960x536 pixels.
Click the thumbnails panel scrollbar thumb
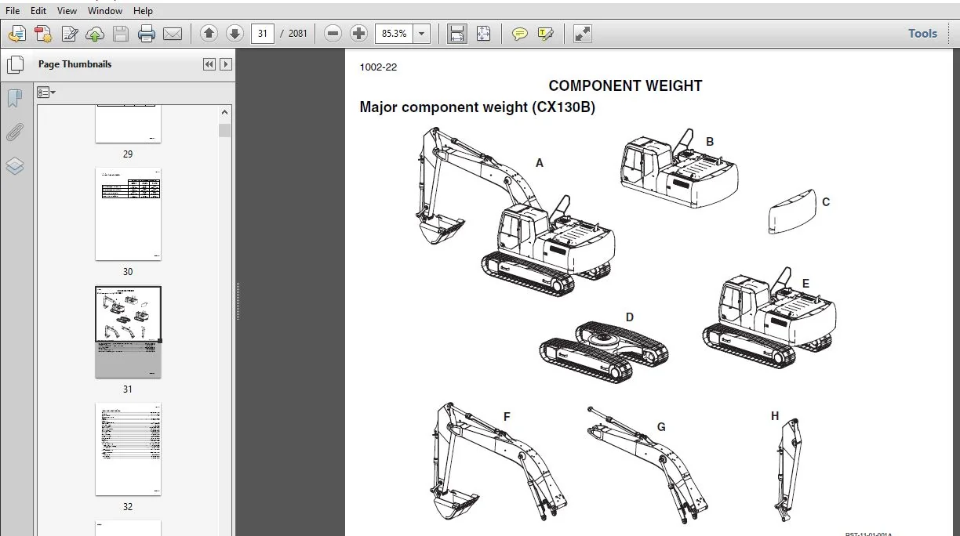coord(225,130)
